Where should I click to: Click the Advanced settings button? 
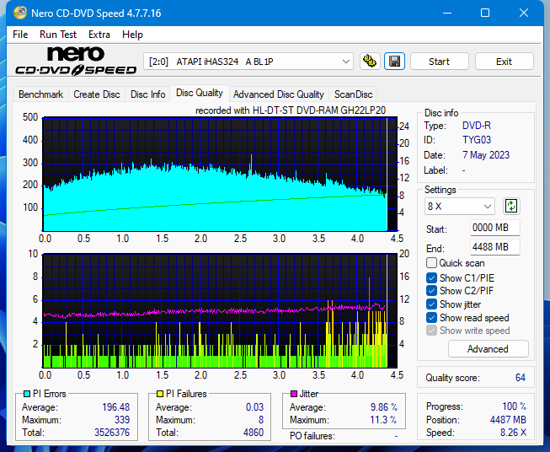488,349
